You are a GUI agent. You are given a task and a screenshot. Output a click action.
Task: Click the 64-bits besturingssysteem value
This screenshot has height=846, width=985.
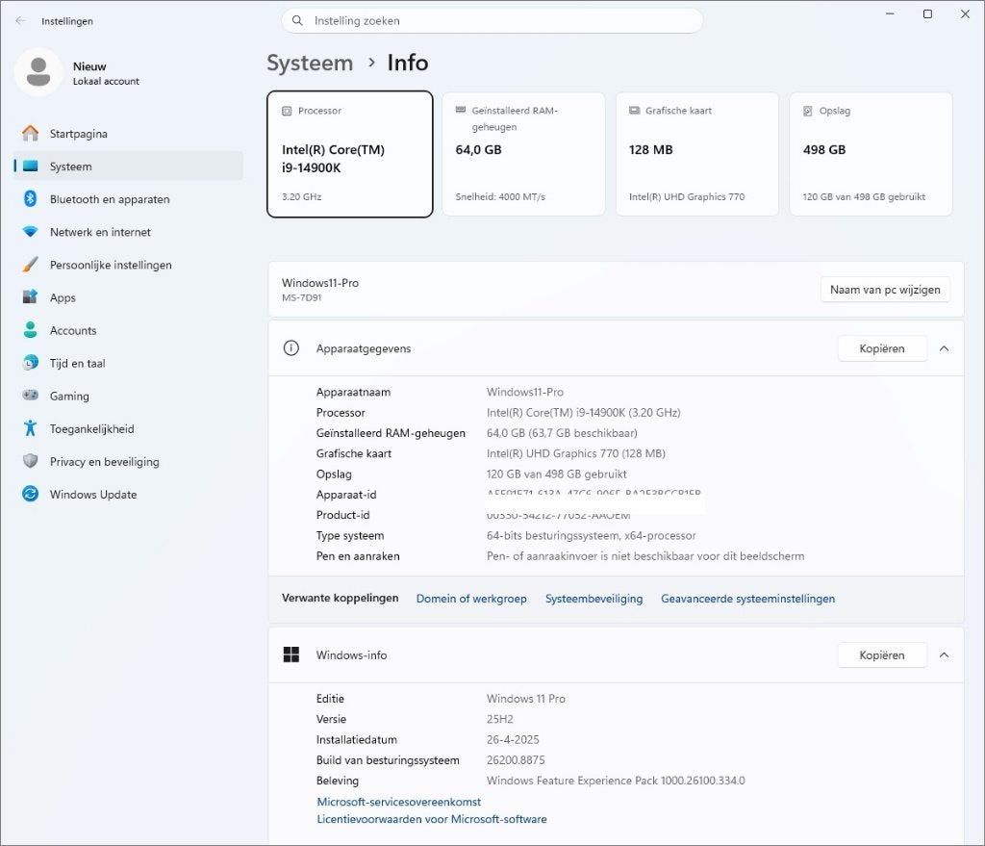(x=591, y=535)
